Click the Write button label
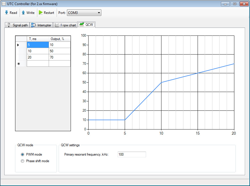The image size is (250, 186). tap(30, 13)
